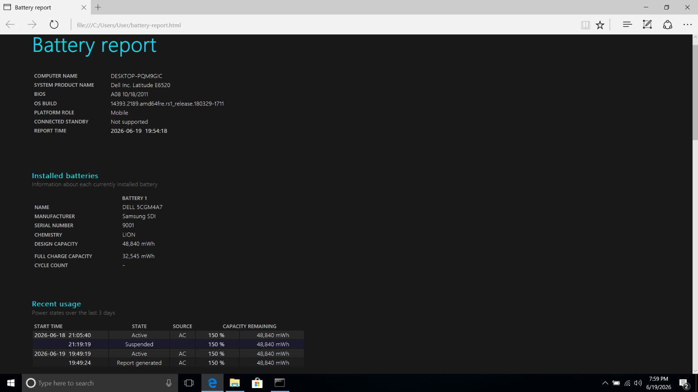This screenshot has height=392, width=698.
Task: Make a Web Note with pen icon
Action: [x=647, y=25]
